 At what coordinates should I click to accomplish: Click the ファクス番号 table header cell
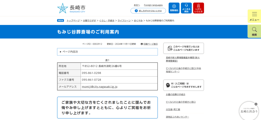69,80
